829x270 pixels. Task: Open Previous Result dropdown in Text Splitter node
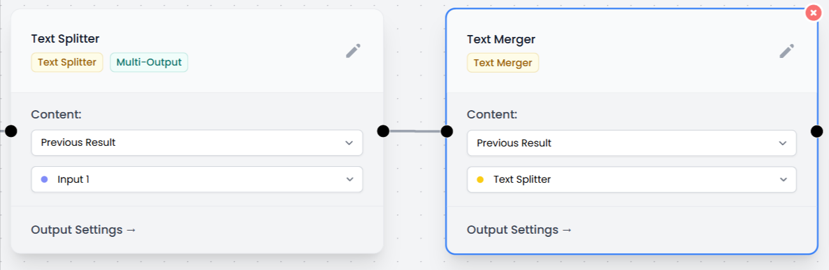[x=197, y=143]
